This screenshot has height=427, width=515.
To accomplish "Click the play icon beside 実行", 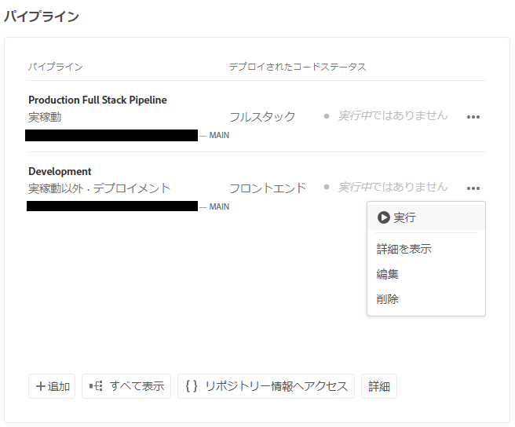I will pos(383,217).
